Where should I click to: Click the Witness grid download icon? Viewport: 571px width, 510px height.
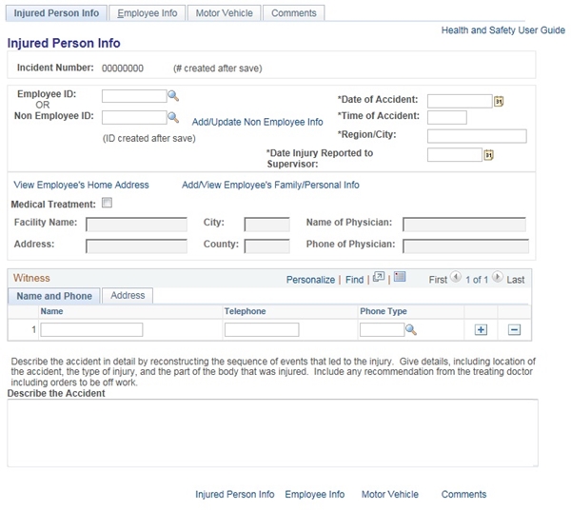[x=400, y=278]
